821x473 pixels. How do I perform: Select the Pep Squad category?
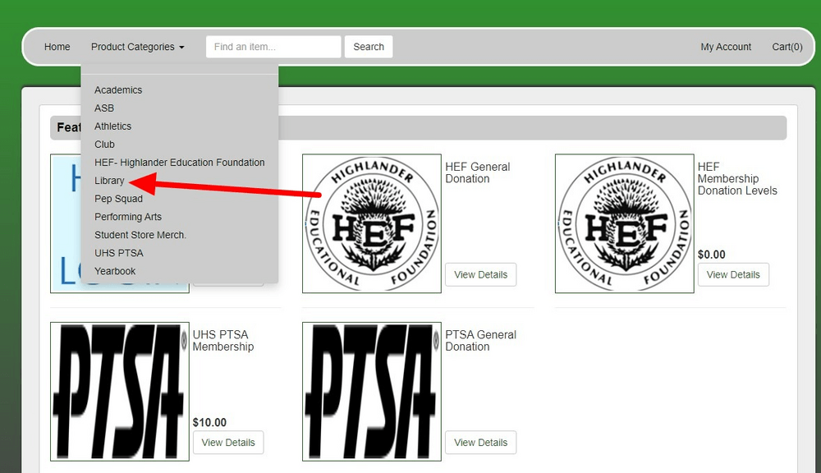[118, 199]
